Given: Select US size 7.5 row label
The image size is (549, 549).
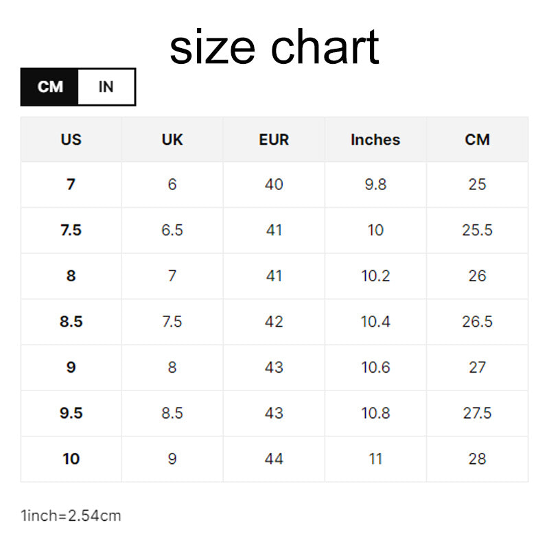Looking at the screenshot, I should [x=71, y=231].
